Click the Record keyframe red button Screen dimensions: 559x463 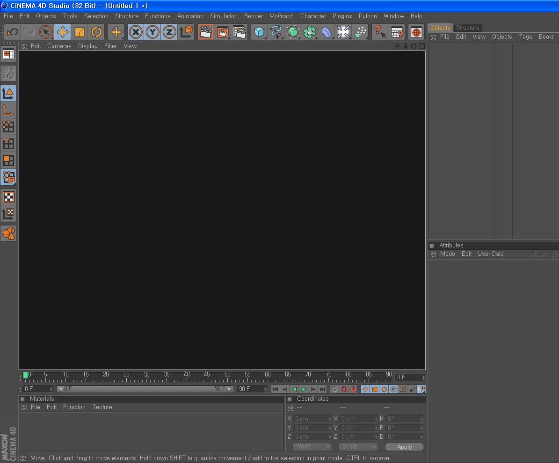pyautogui.click(x=344, y=389)
